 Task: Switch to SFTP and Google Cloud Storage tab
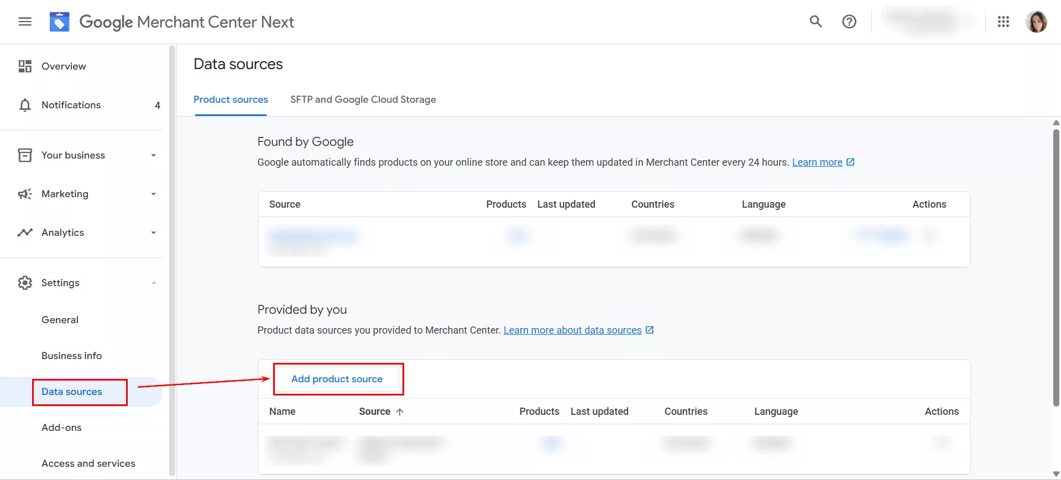click(363, 99)
